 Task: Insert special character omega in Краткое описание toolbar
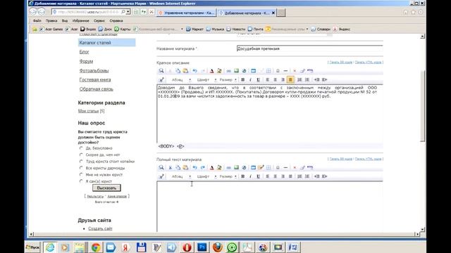(x=278, y=70)
